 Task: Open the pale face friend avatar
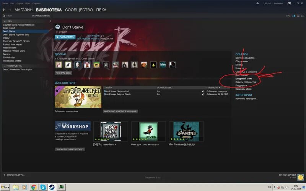coord(78,65)
